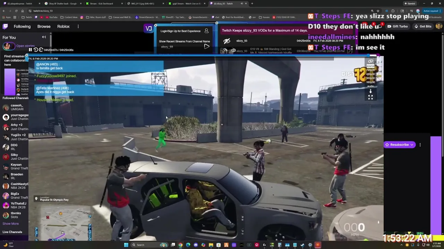Open Discord from the taskbar
Viewport: 444px width, 249px height.
(196, 245)
